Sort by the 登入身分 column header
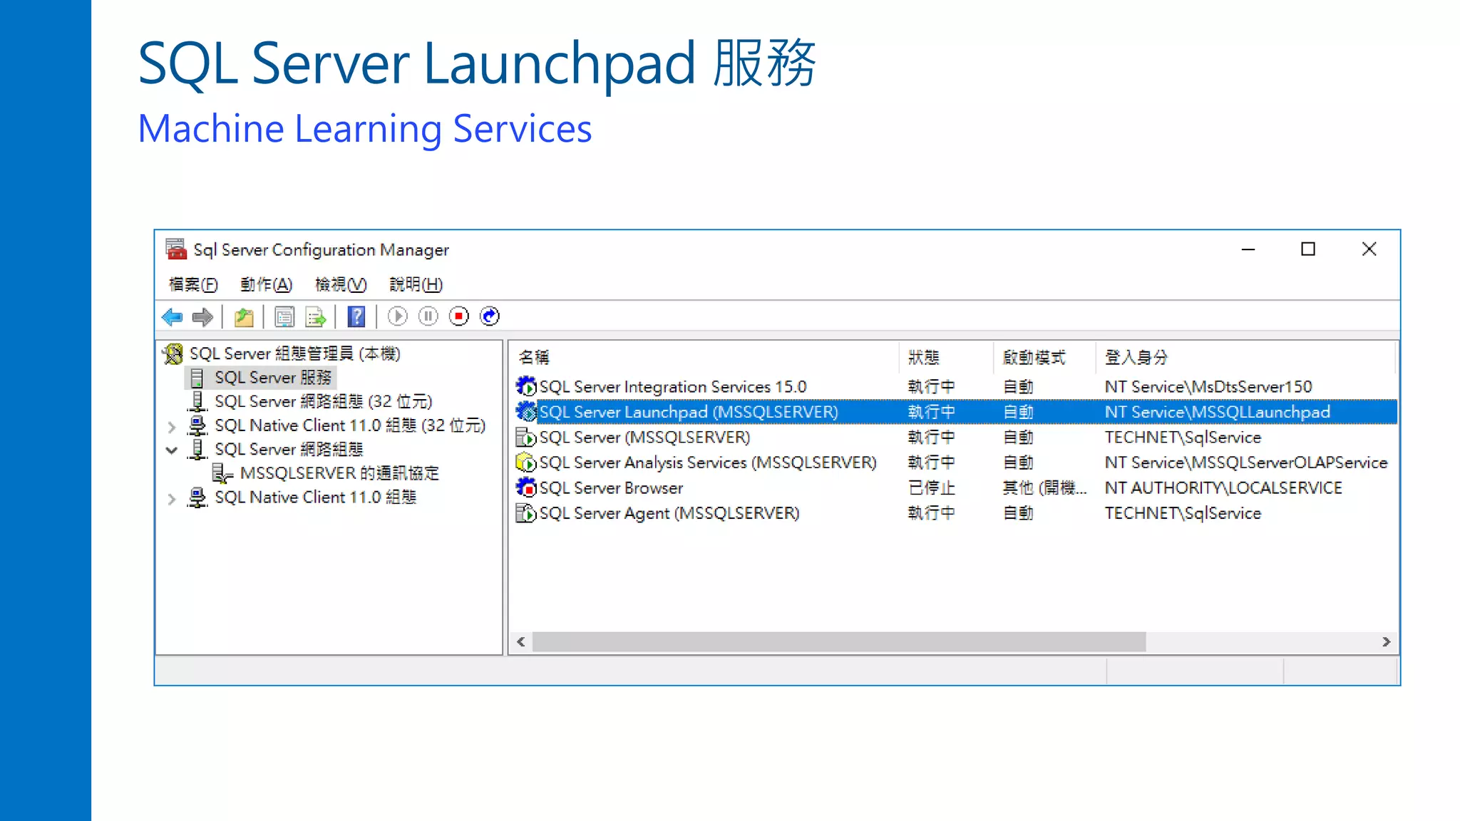The height and width of the screenshot is (821, 1460). [x=1245, y=358]
